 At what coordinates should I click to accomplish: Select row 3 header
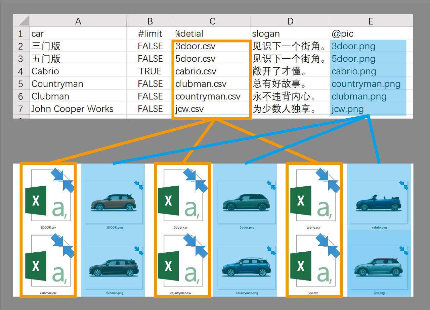pos(21,58)
